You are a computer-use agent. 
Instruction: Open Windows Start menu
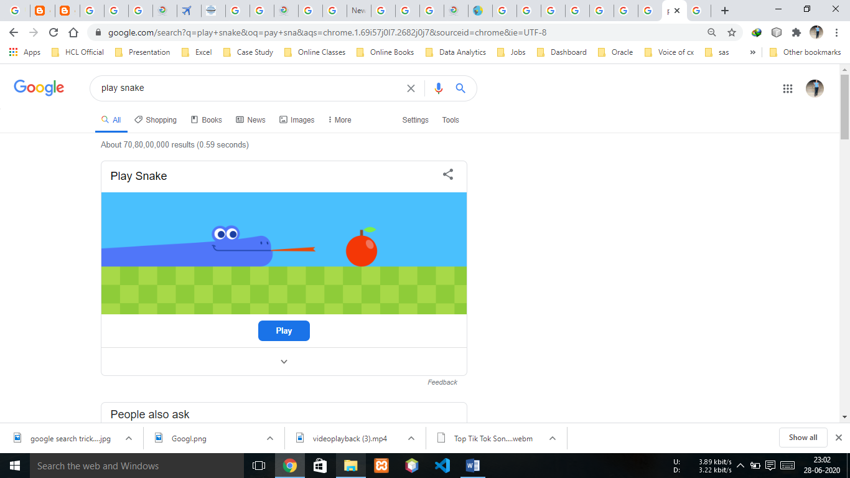click(x=14, y=466)
